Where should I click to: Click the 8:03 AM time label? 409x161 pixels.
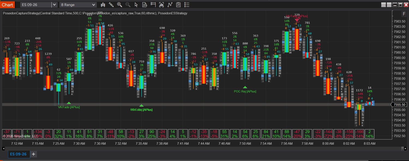[x=369, y=143]
